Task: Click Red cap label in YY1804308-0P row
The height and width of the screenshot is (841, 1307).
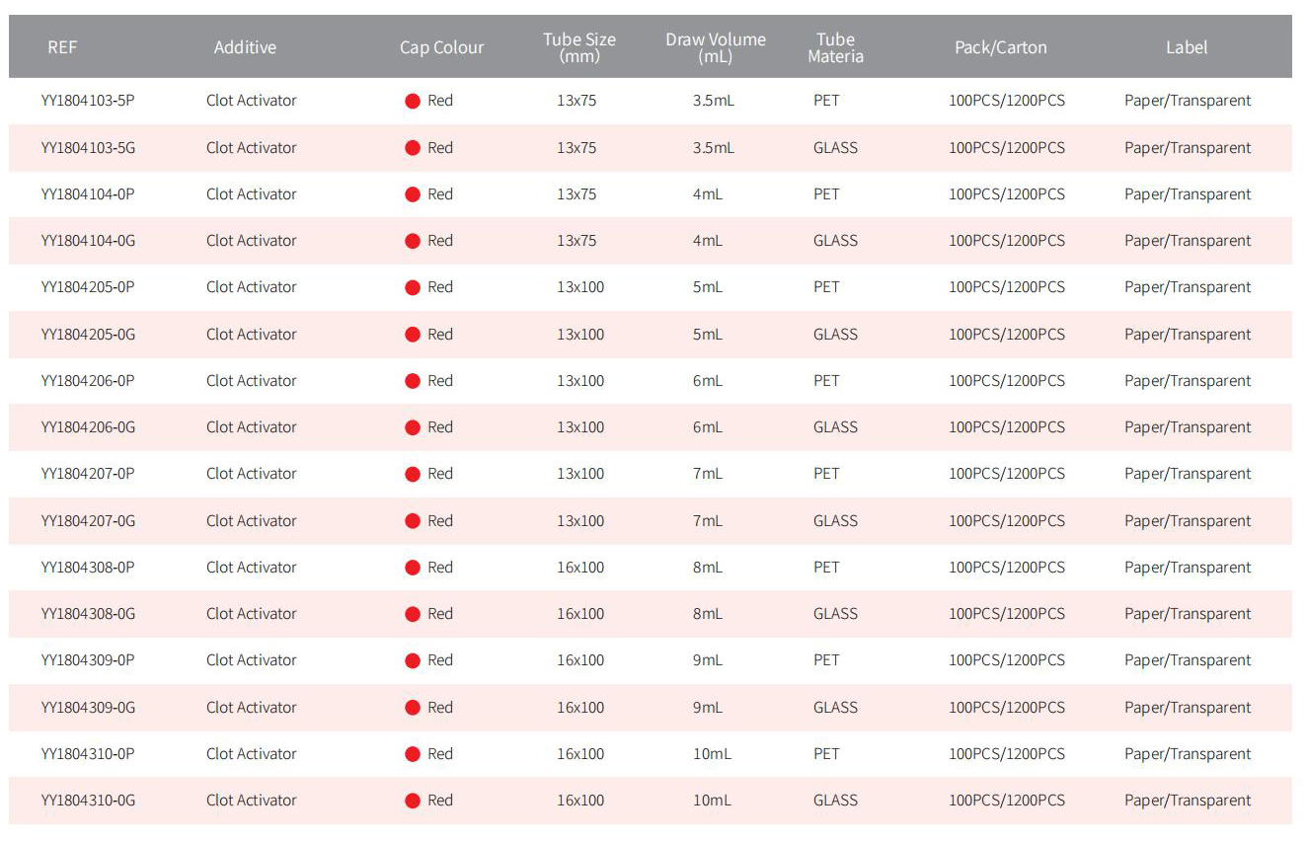Action: point(440,568)
